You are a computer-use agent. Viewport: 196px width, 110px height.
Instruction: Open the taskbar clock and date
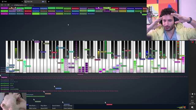pos(192,102)
